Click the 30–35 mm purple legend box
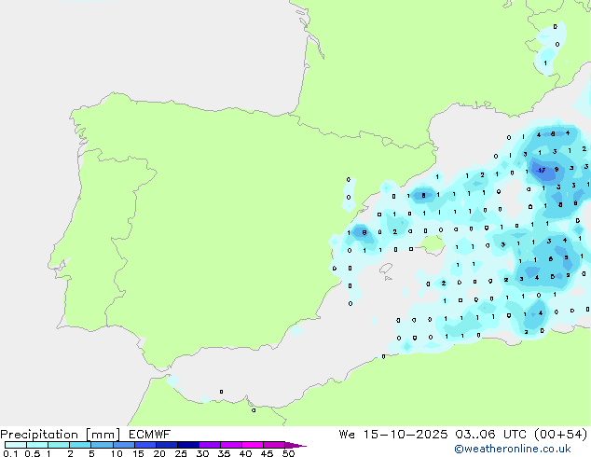591x457 pixels. (210, 445)
